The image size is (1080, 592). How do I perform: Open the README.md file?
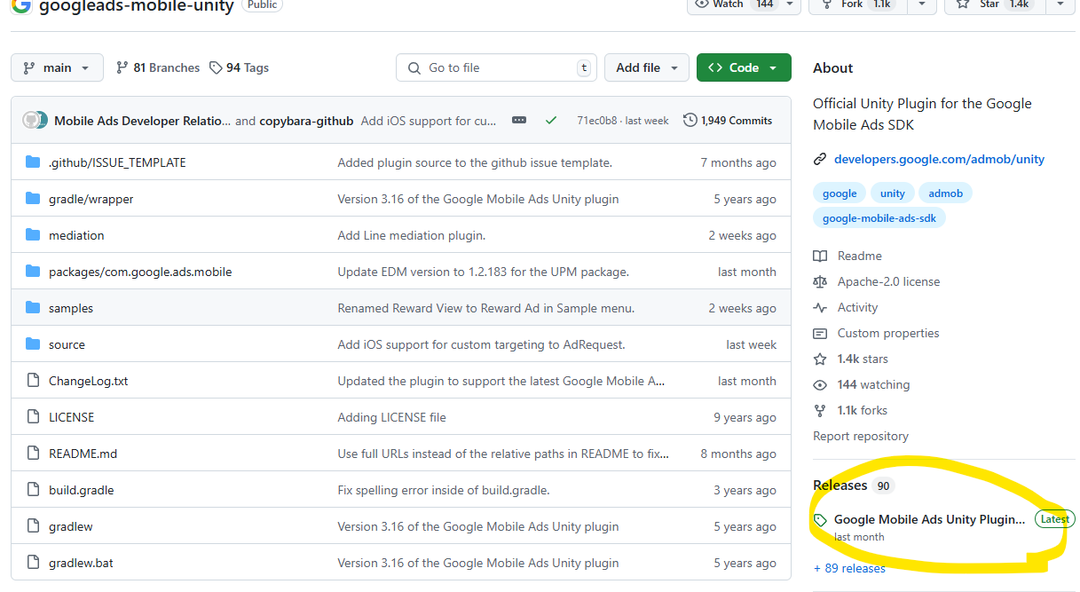click(x=83, y=454)
